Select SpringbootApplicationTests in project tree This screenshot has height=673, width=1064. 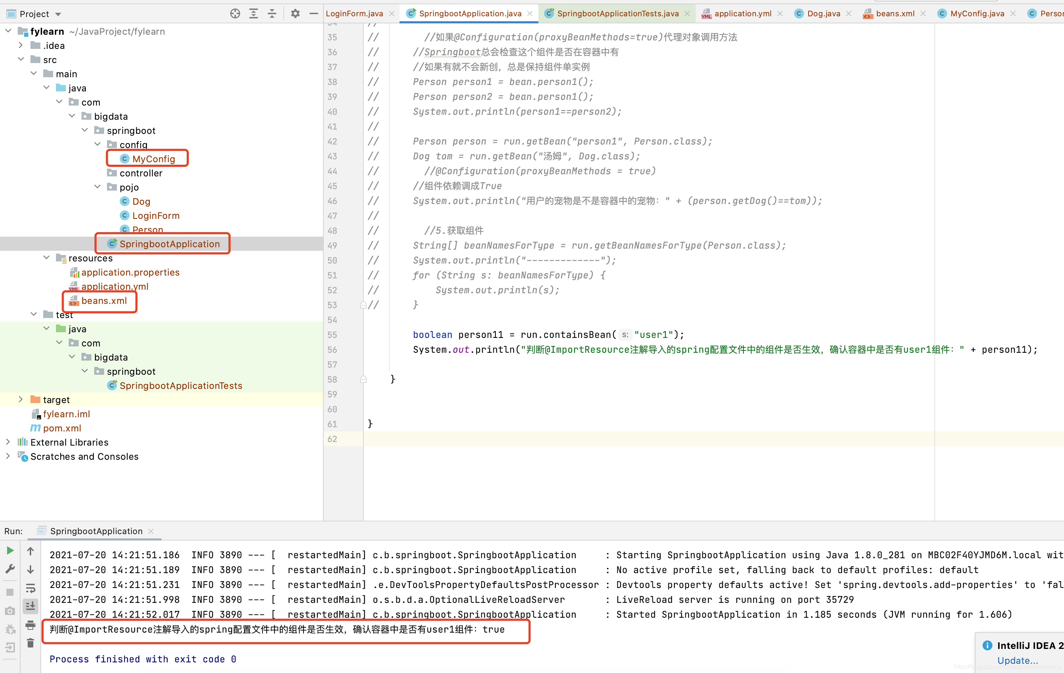point(181,385)
